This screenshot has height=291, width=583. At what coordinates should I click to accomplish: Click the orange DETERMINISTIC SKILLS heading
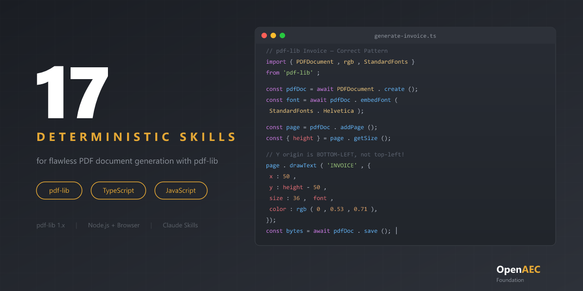pyautogui.click(x=136, y=136)
